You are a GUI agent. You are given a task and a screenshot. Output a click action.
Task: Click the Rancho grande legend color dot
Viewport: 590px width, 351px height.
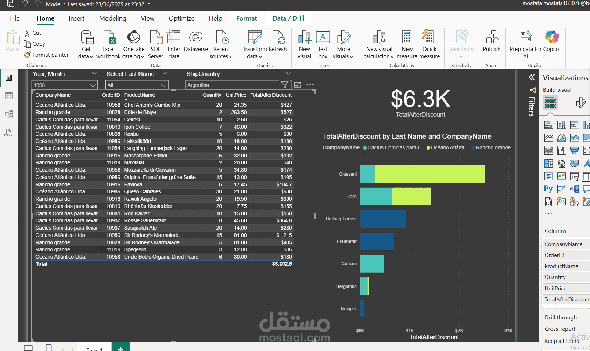[473, 148]
